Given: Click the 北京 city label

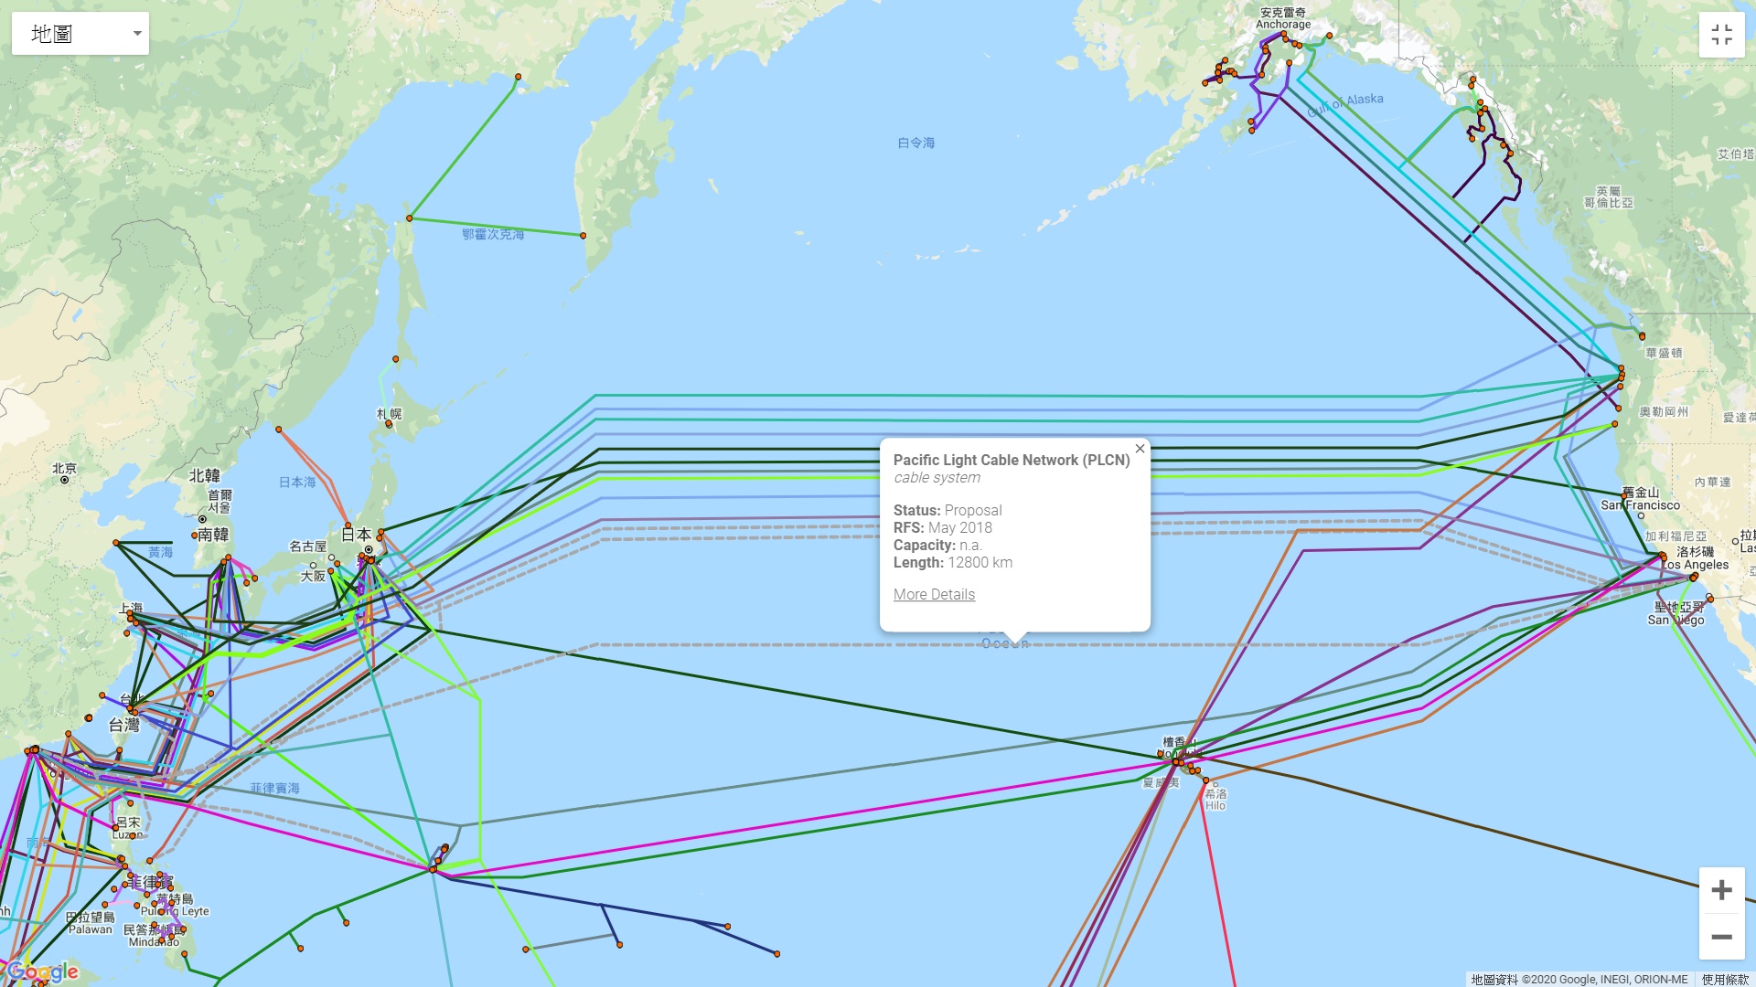Looking at the screenshot, I should [64, 468].
